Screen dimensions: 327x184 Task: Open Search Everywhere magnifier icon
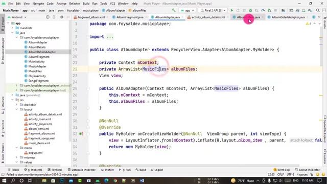click(318, 10)
